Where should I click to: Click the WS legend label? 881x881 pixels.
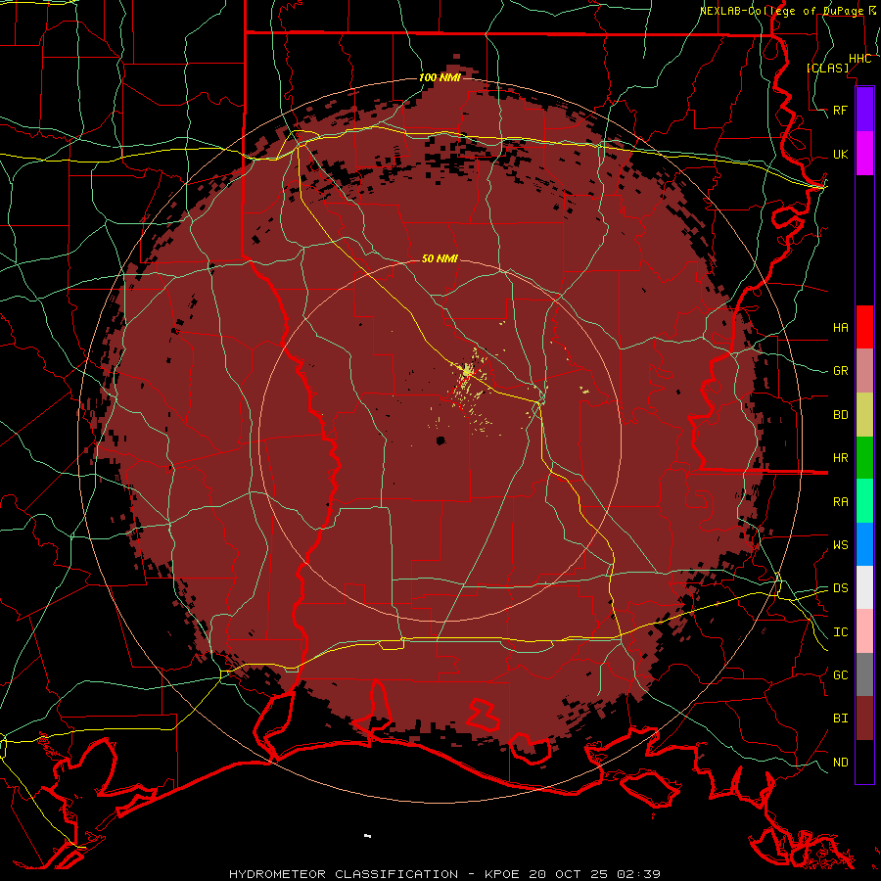(841, 545)
